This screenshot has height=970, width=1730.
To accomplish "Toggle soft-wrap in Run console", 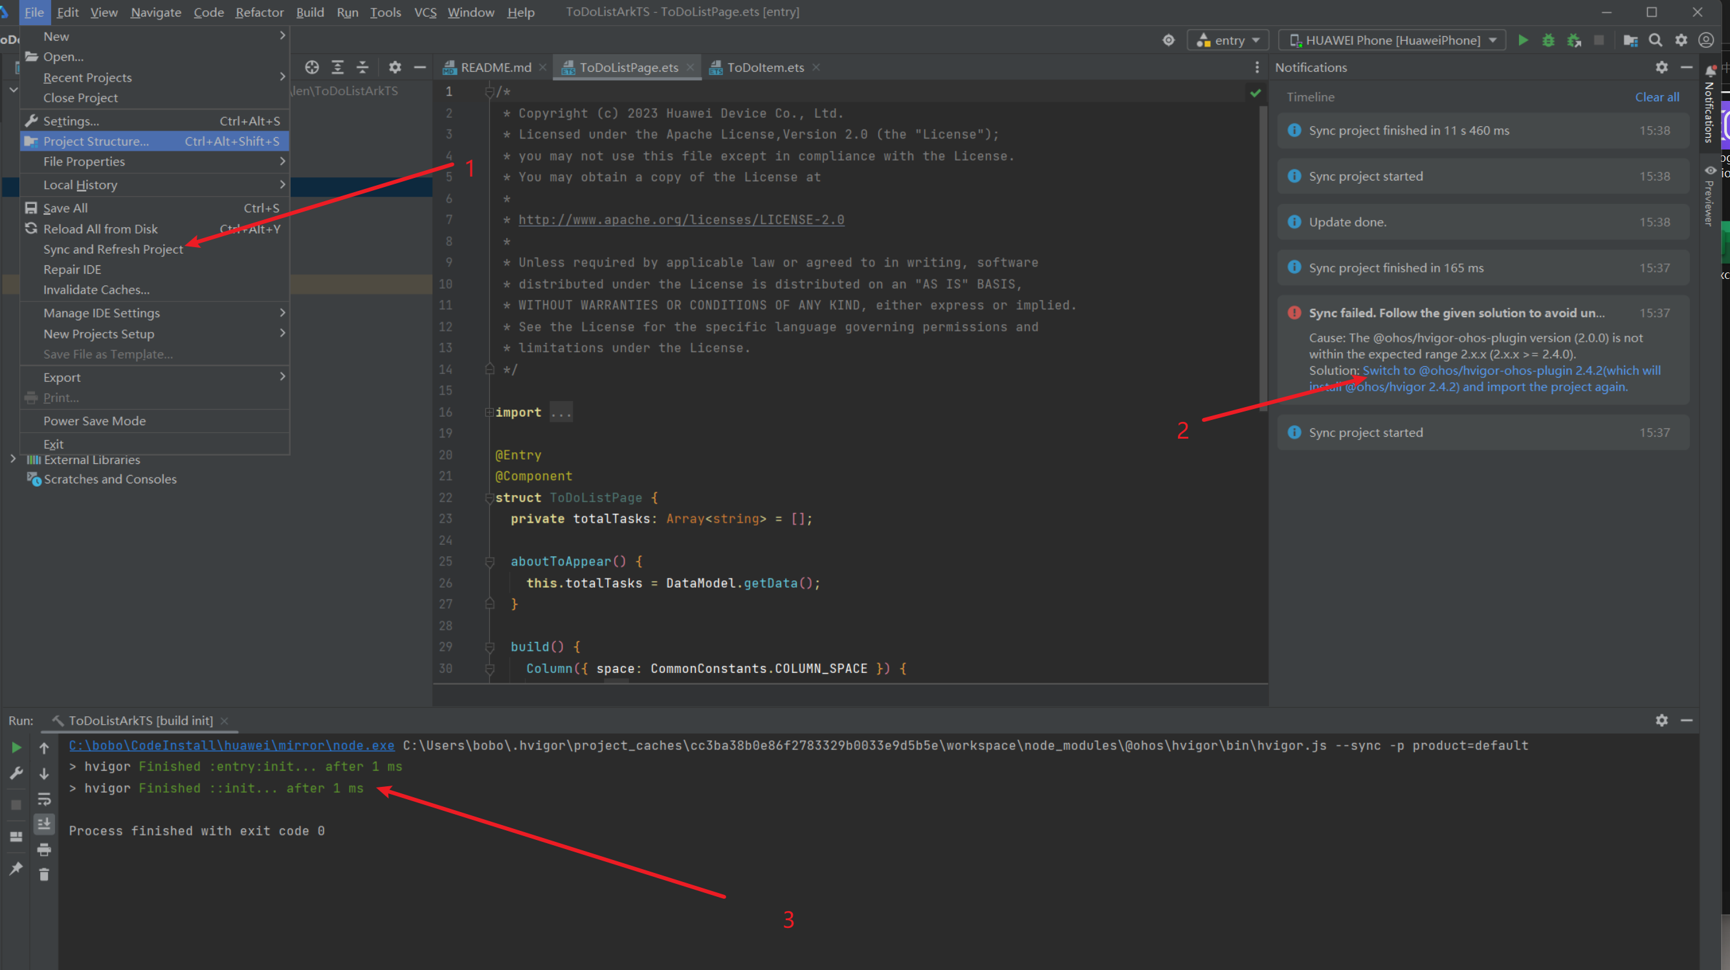I will pos(44,799).
